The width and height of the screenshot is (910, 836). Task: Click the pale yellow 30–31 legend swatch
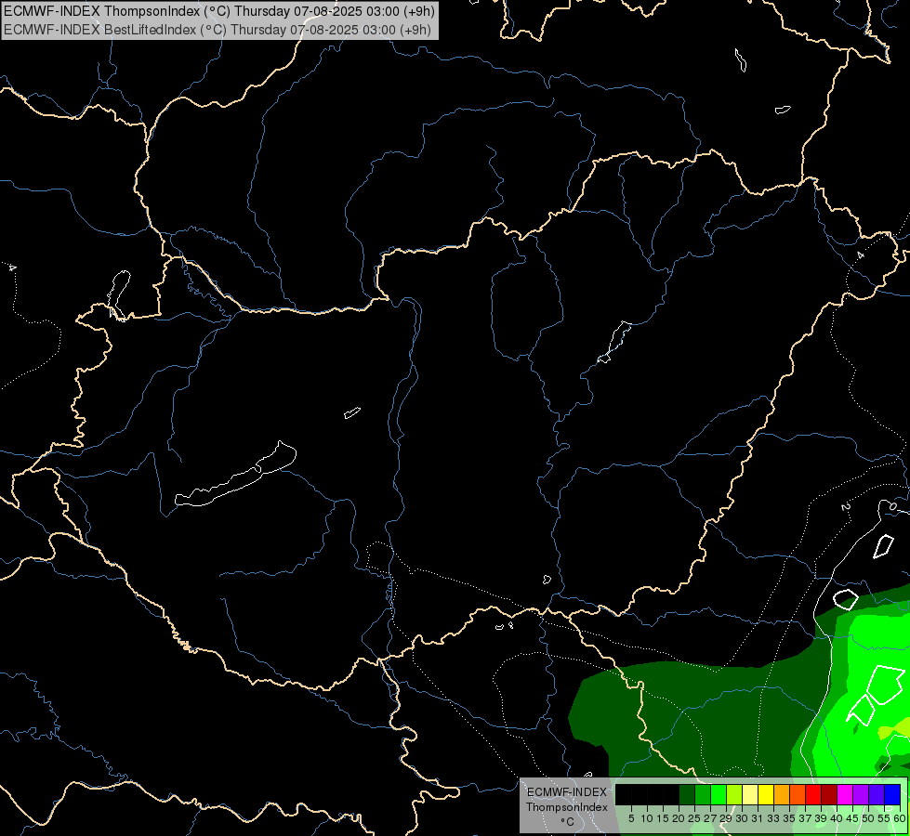(x=750, y=794)
